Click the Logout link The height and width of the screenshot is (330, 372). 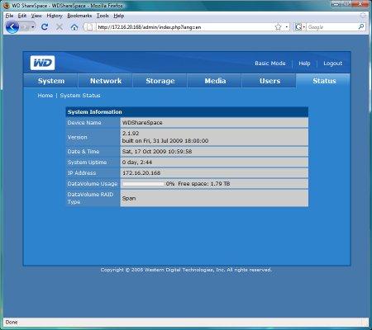point(332,64)
